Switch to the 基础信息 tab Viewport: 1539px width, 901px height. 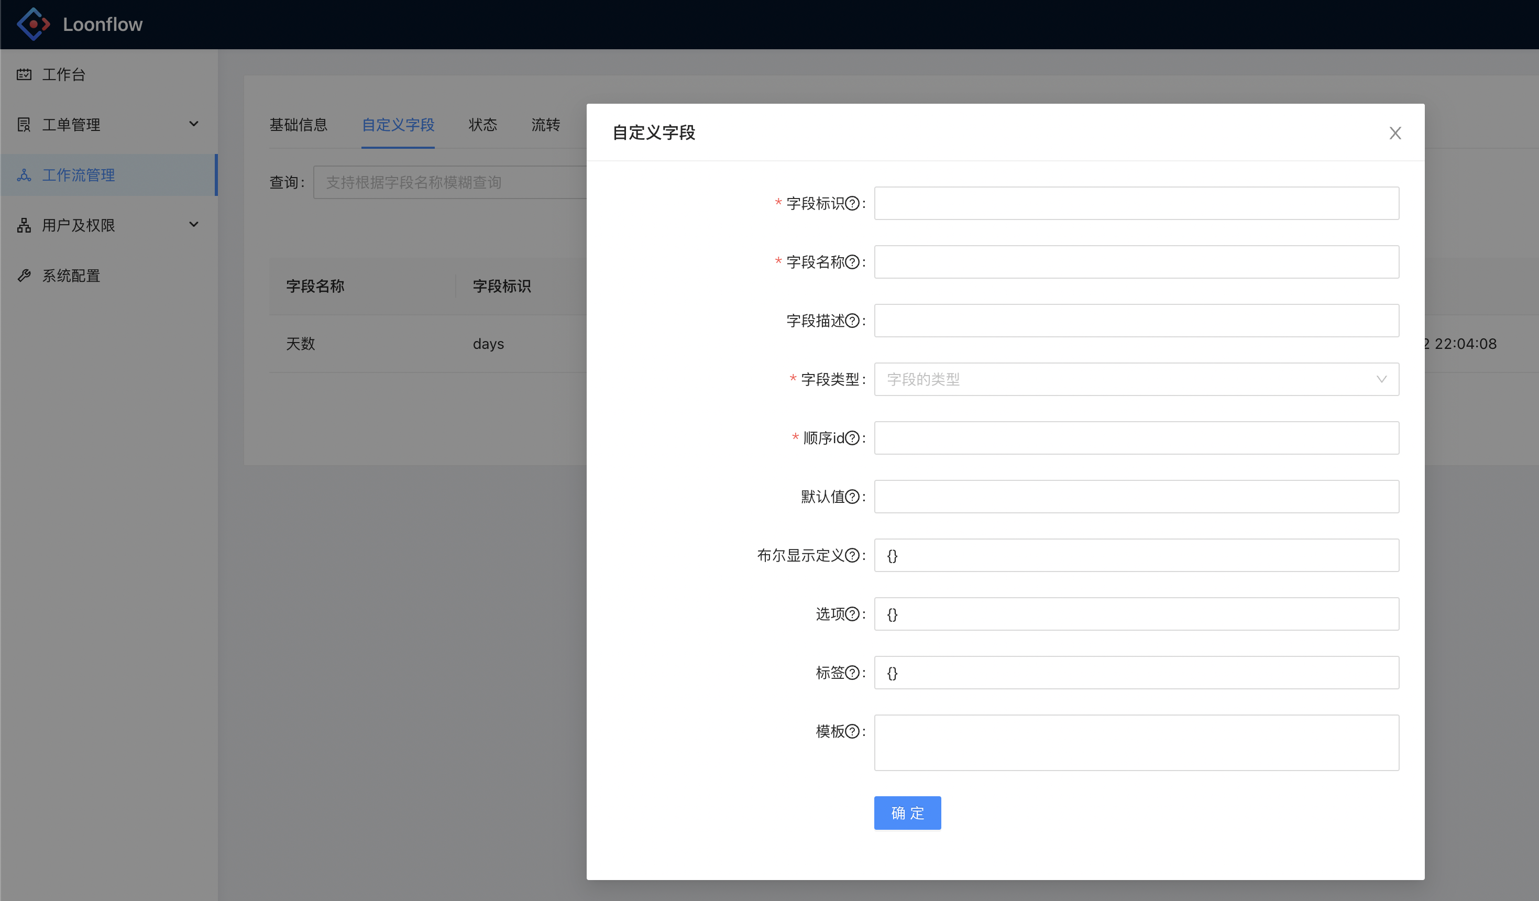pos(299,125)
